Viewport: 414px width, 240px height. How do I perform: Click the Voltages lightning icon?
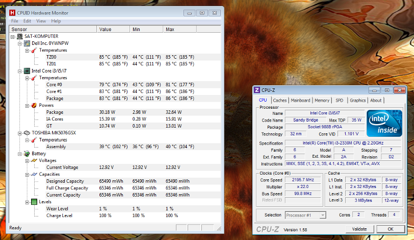pyautogui.click(x=34, y=160)
